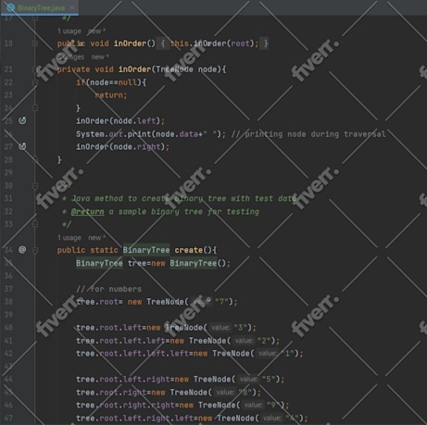Viewport: 427px width, 425px height.
Task: Click 'private void inOrder' declaration on line 21
Action: [x=104, y=69]
